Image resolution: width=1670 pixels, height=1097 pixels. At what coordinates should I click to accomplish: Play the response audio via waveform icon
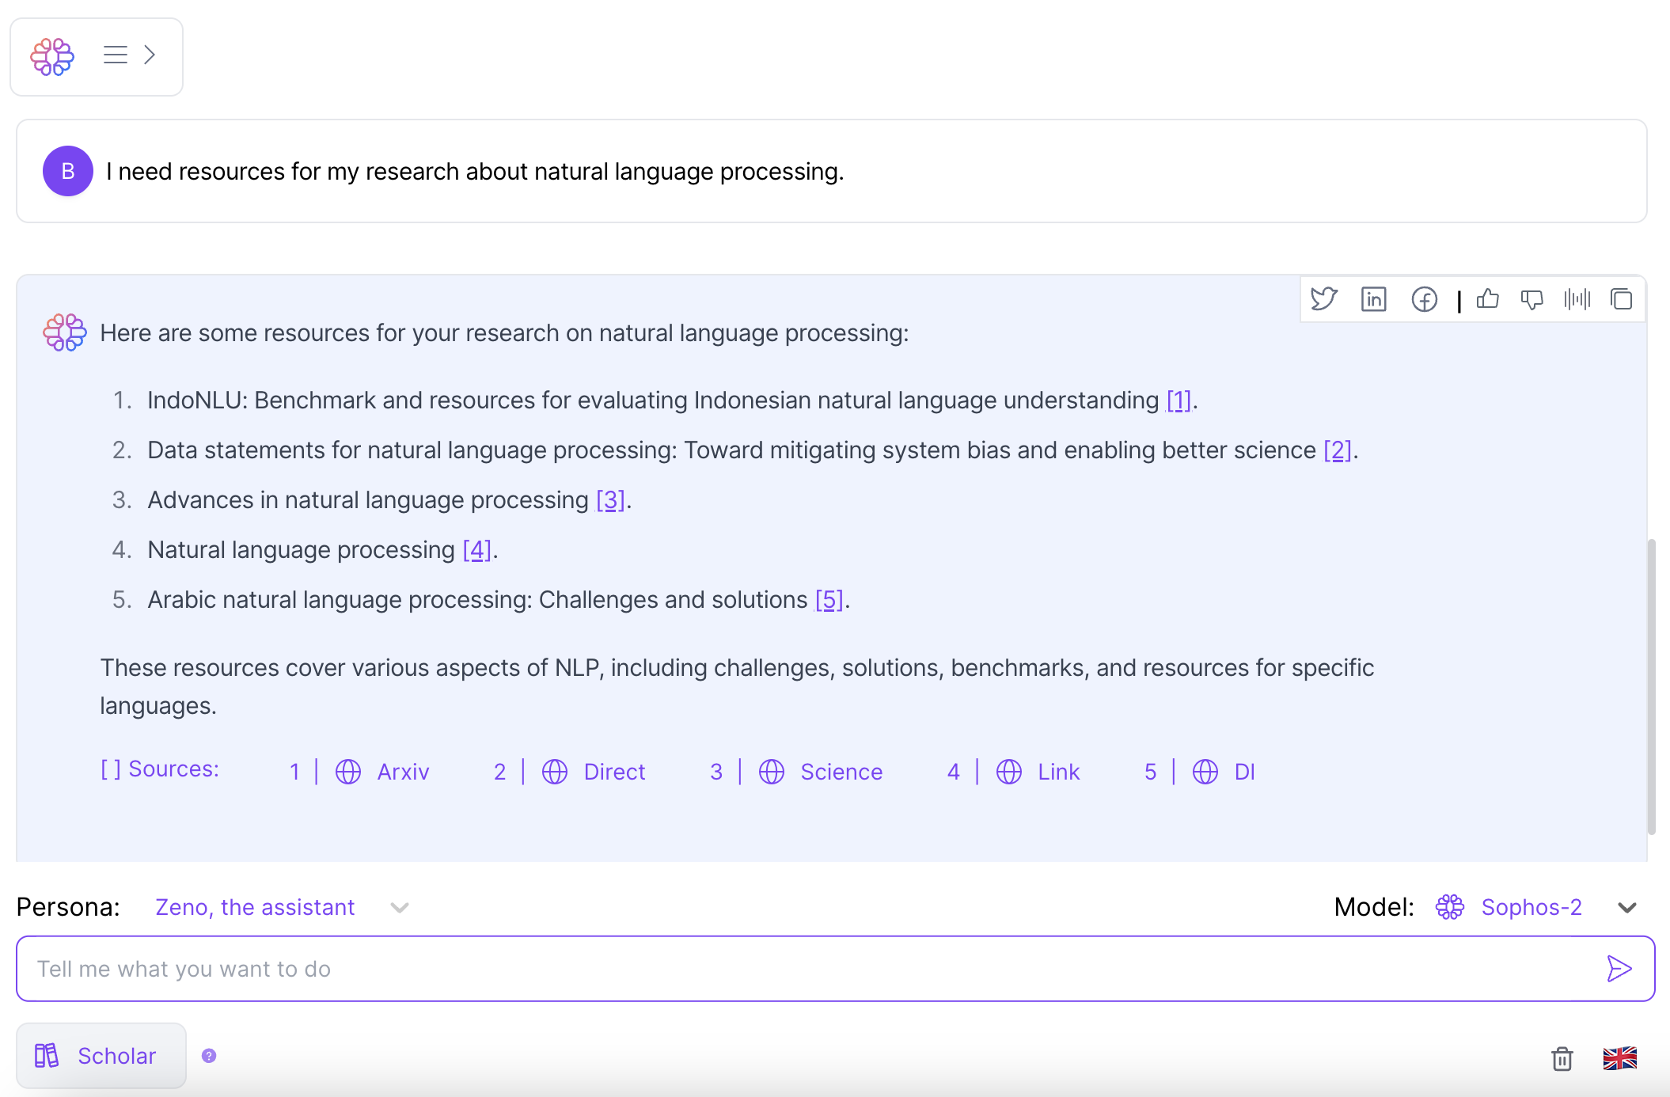(1577, 299)
